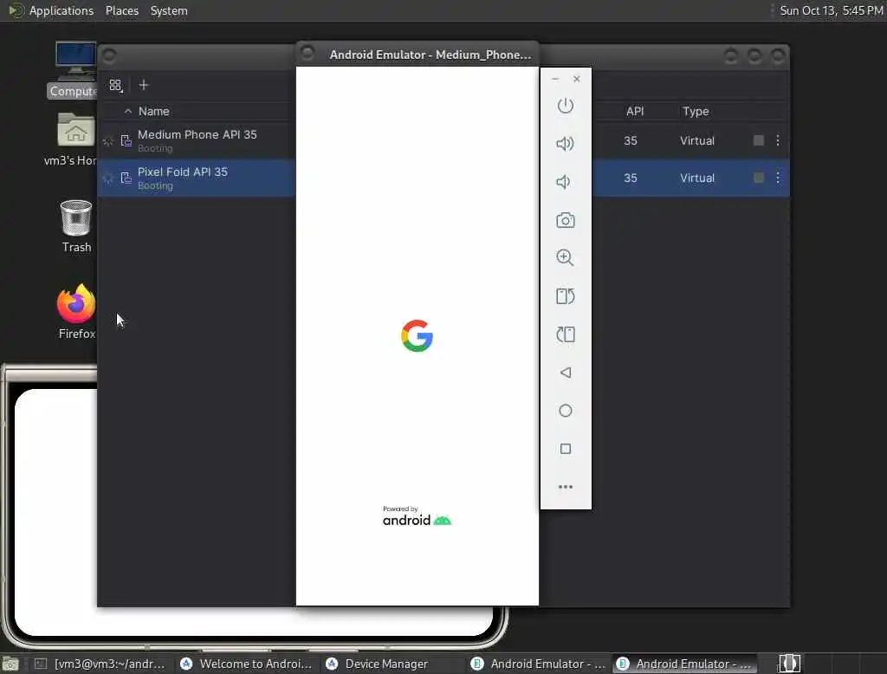Lower the emulator volume with Volume Down
Screen dimensions: 887x674
point(563,182)
